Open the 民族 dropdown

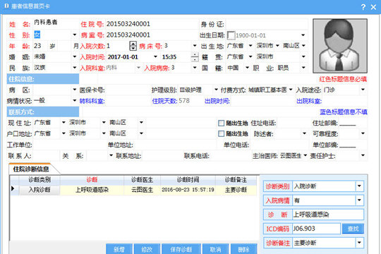tap(75, 68)
